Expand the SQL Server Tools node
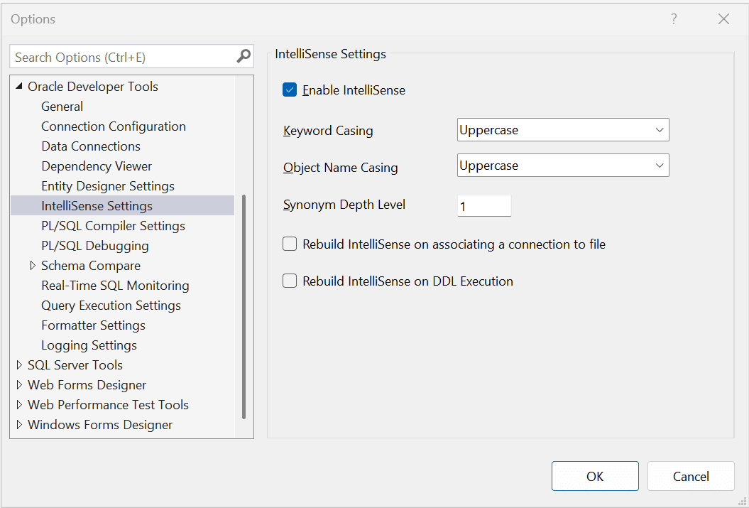The width and height of the screenshot is (749, 508). pyautogui.click(x=19, y=364)
